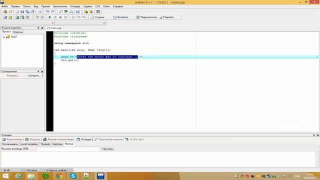Click the Undo arrow icon
320x180 pixels.
point(47,12)
